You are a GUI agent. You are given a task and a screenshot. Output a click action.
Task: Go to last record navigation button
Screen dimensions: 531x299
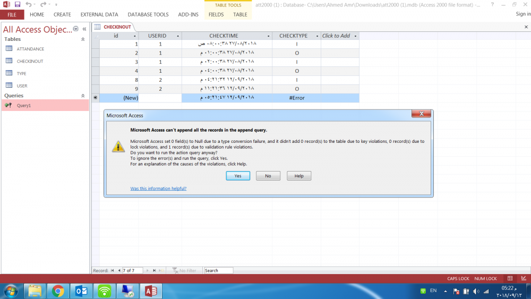[x=155, y=270]
